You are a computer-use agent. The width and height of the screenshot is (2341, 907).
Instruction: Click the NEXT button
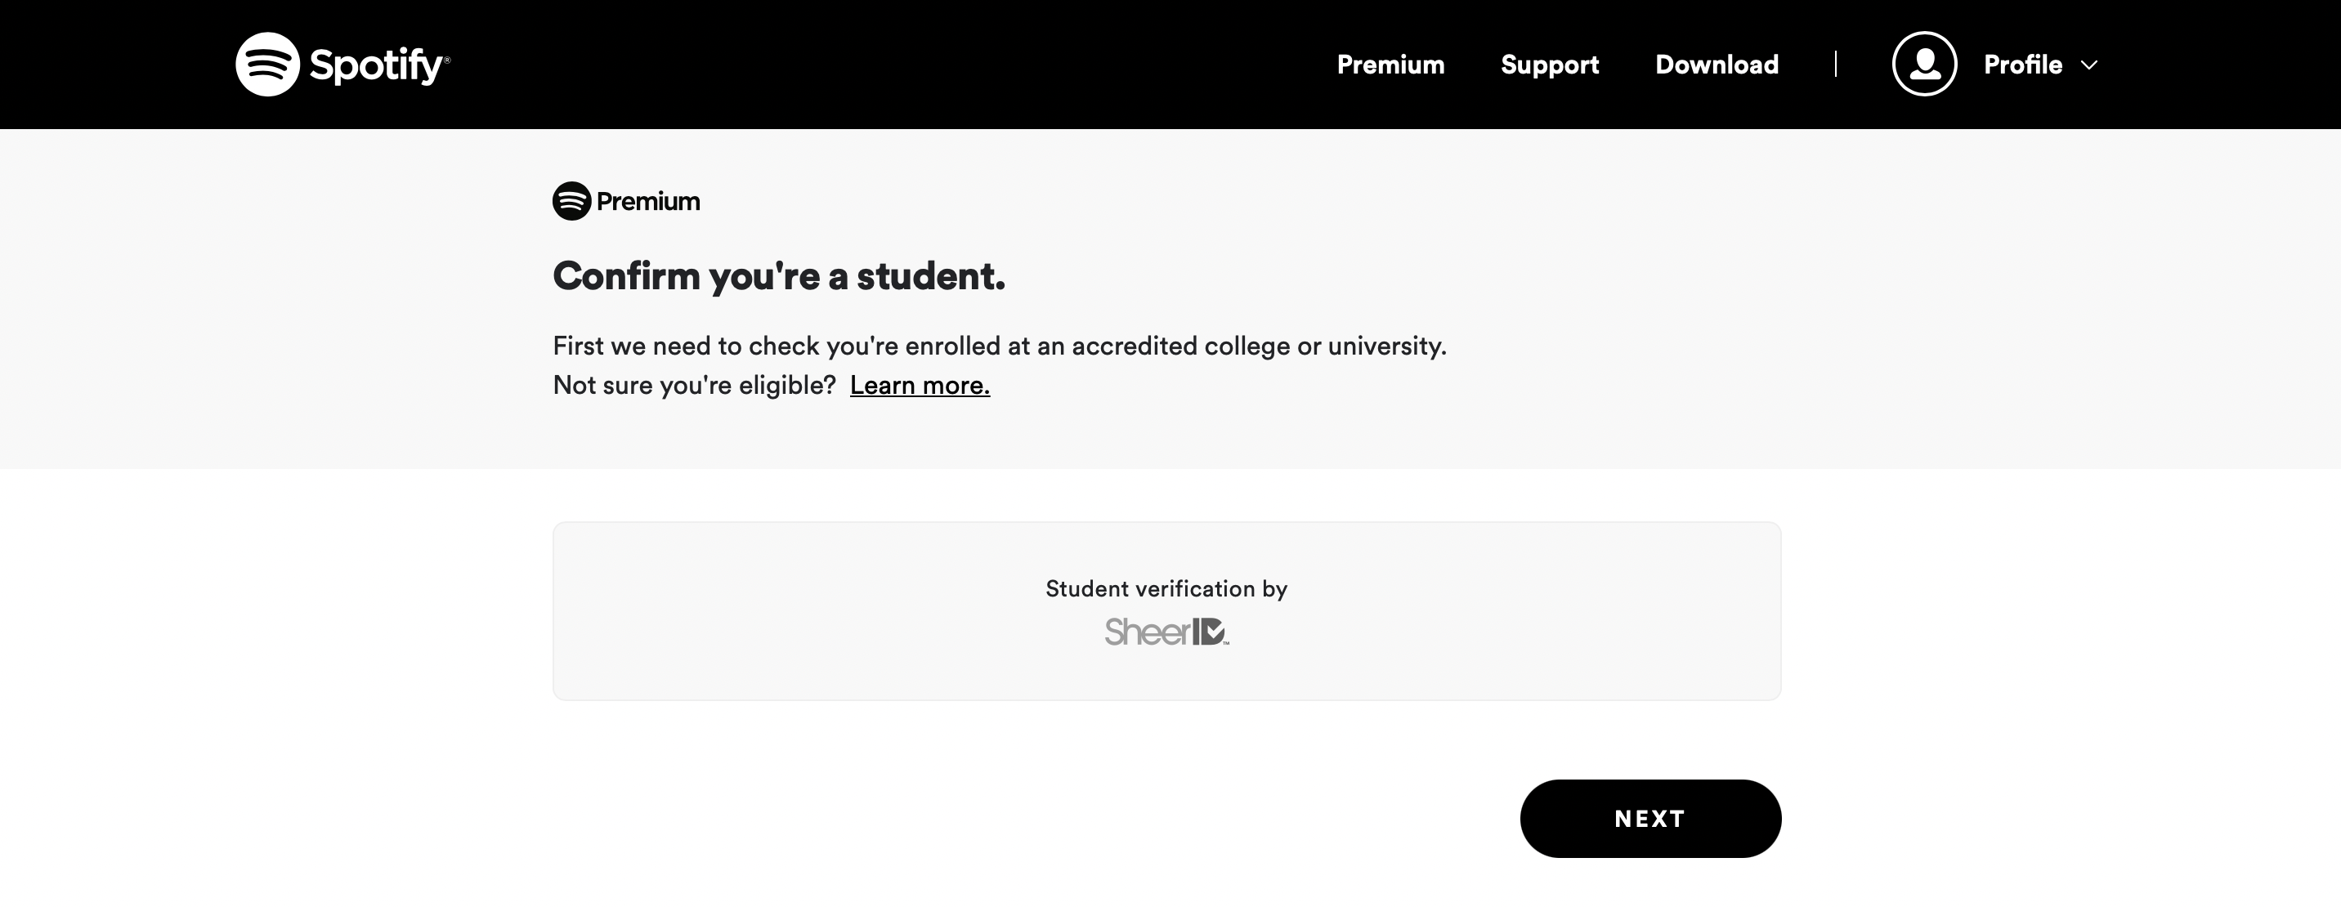1650,818
